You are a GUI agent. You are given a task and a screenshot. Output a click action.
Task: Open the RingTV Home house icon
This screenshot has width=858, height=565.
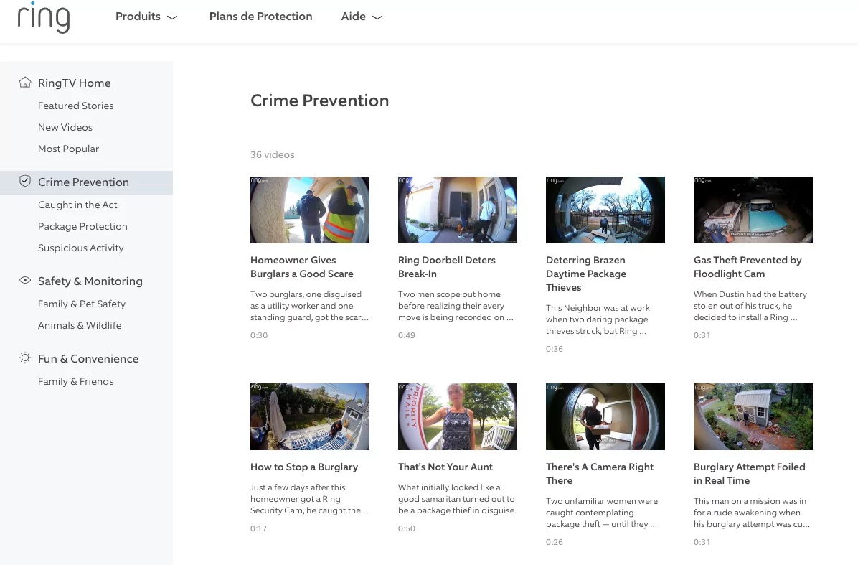pos(25,83)
